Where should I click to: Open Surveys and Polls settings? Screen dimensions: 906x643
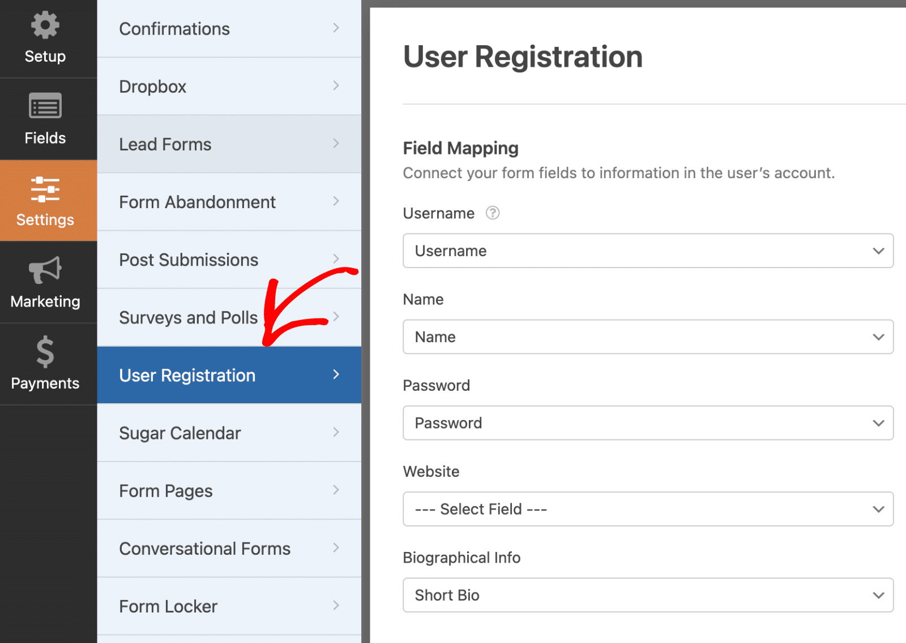[x=229, y=317]
